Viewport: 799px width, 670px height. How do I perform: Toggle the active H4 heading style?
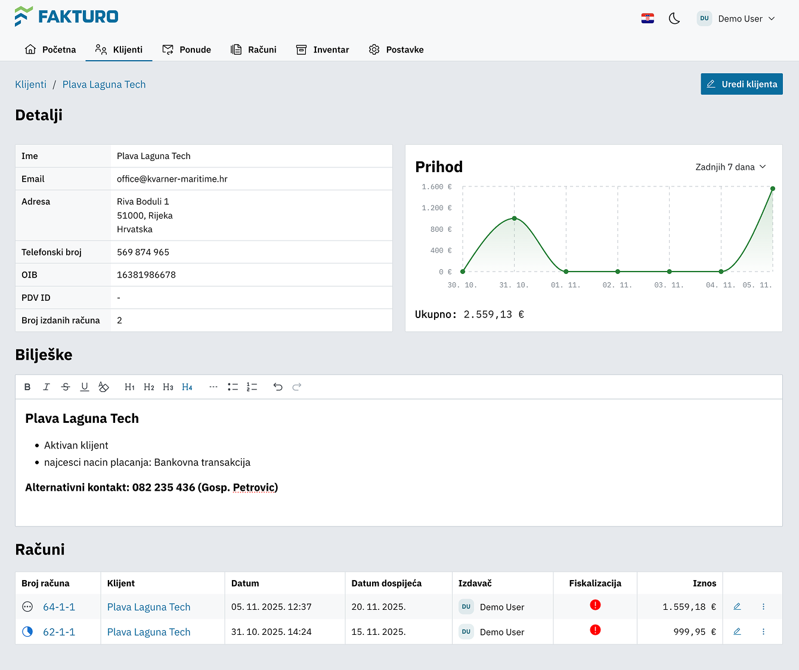tap(187, 387)
